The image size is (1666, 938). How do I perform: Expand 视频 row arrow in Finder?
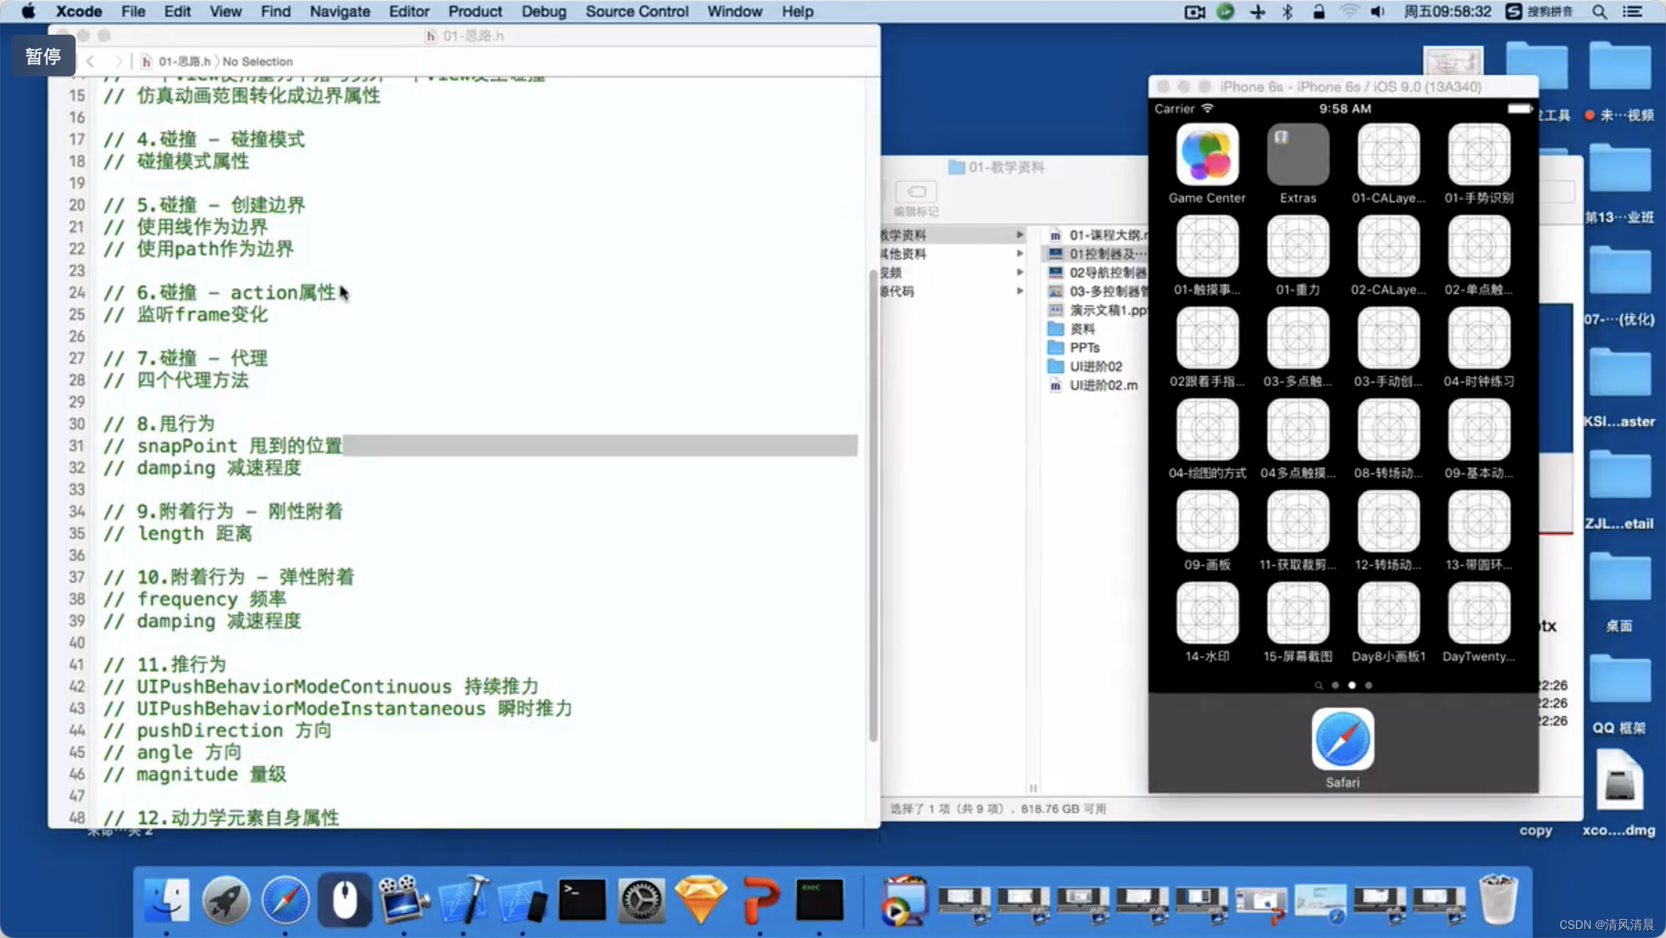[1020, 273]
